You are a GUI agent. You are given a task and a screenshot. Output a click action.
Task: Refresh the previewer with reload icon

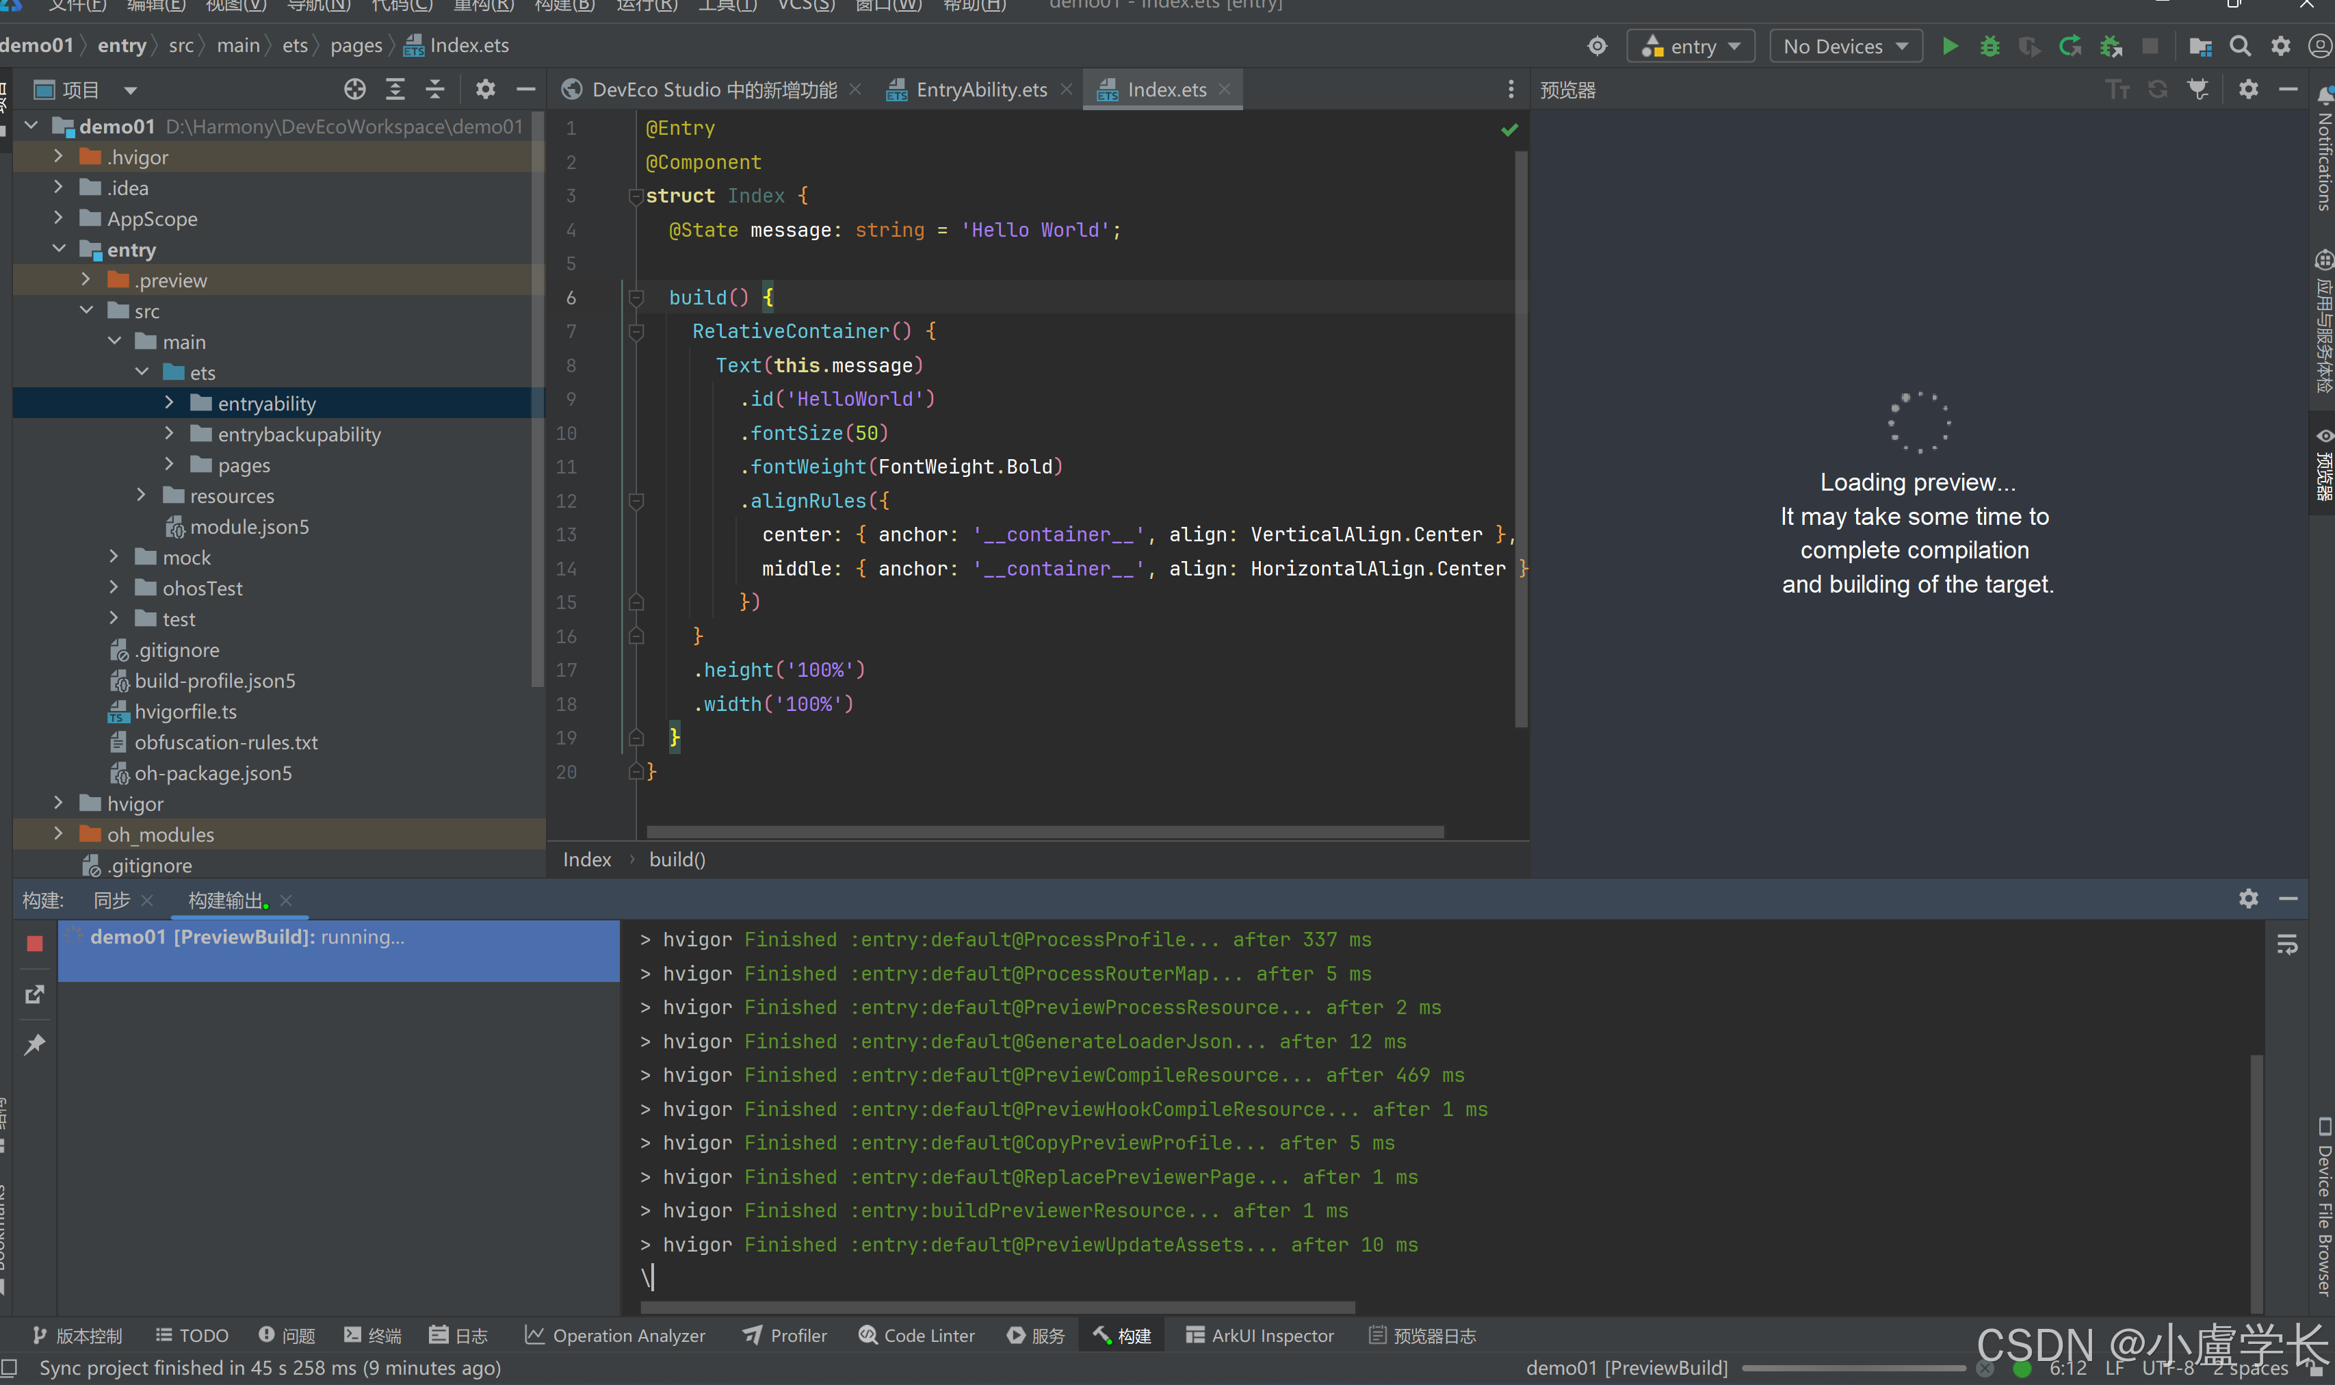point(2158,90)
